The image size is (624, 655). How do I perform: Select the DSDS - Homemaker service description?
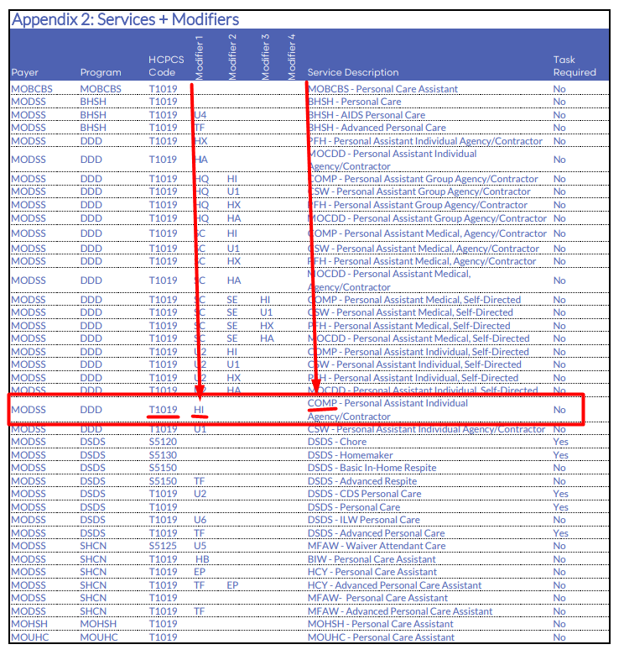(347, 455)
